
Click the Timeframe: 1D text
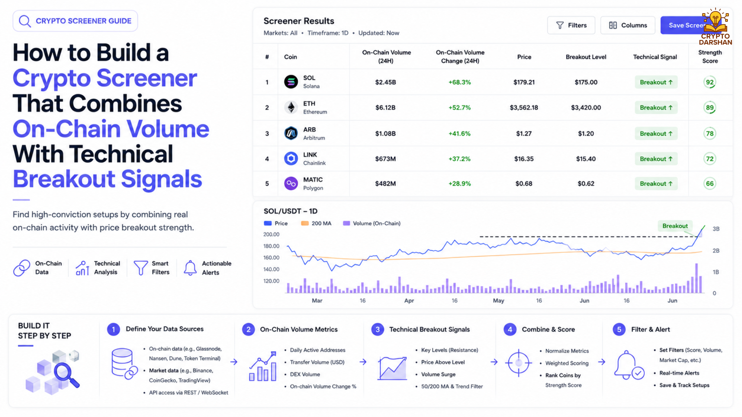pos(328,33)
